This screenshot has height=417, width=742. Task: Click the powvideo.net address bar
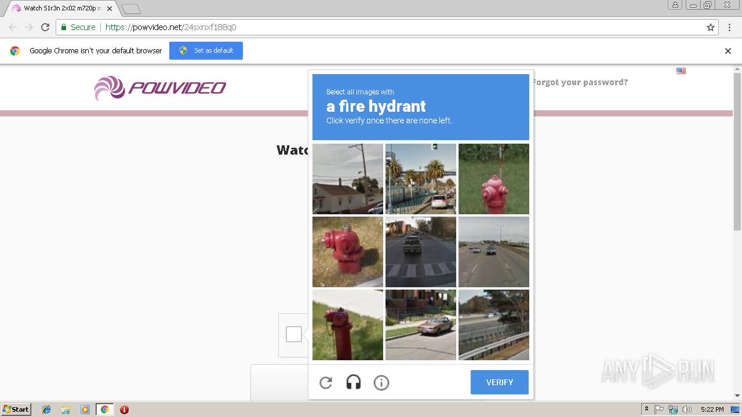[x=387, y=27]
